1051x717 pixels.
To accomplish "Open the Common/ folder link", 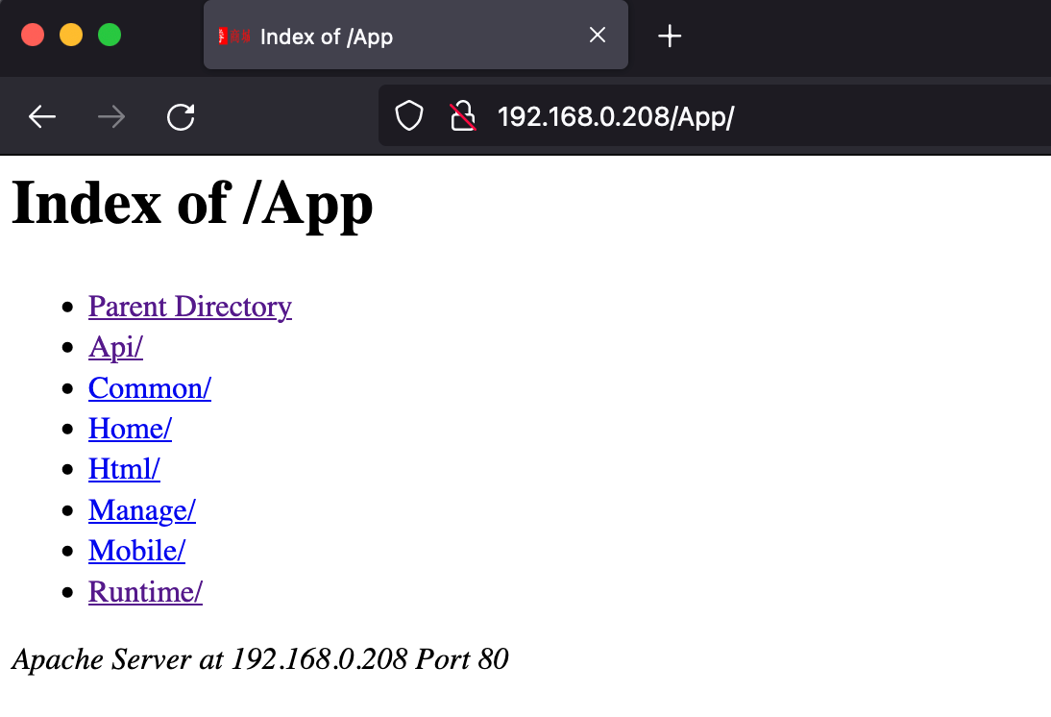I will (x=149, y=388).
